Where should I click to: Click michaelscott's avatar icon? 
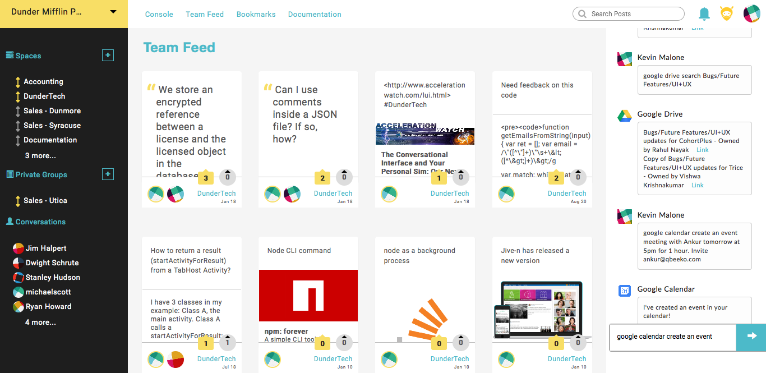point(19,292)
